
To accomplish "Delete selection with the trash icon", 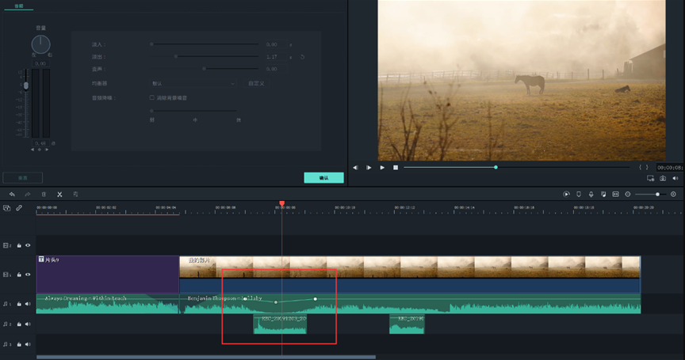I will coord(44,194).
